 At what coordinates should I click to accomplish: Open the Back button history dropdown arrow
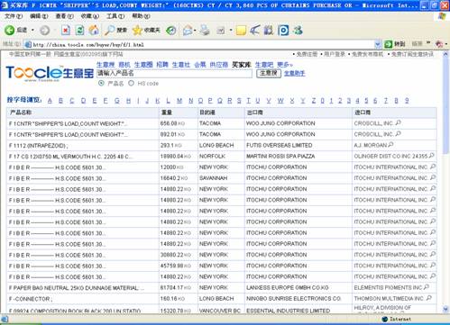32,30
